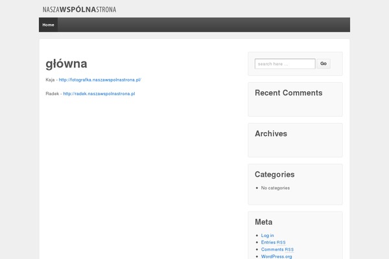Click the bullet beside Log in
The image size is (389, 259).
point(257,236)
